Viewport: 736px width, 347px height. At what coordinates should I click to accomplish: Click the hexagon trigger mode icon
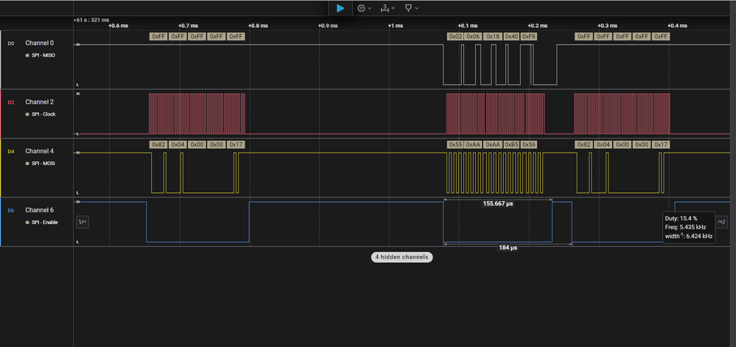(361, 8)
